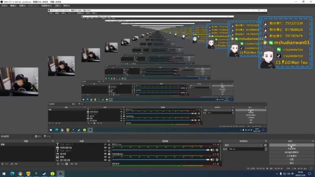Open the 编辑(E) menu
Viewport: 315px width, 177px height.
point(13,6)
